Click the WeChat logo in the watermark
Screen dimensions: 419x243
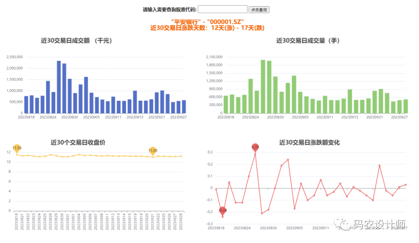click(345, 224)
